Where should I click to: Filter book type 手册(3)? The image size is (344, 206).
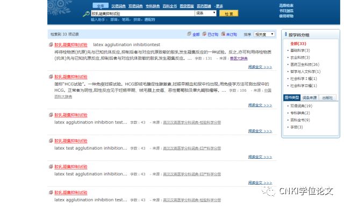pyautogui.click(x=297, y=127)
